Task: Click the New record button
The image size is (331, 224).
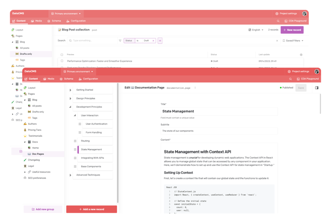Action: (x=292, y=30)
